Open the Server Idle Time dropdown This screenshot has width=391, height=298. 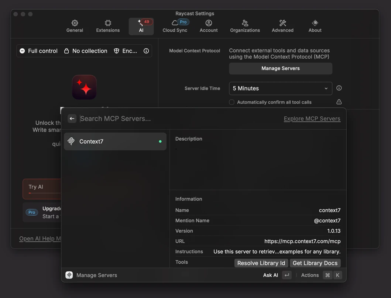click(x=280, y=89)
